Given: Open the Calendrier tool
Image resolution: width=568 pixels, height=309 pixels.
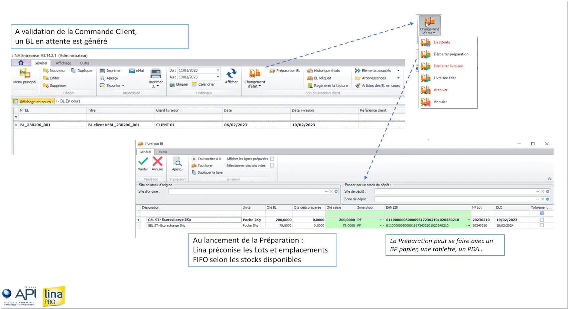Looking at the screenshot, I should pyautogui.click(x=203, y=84).
